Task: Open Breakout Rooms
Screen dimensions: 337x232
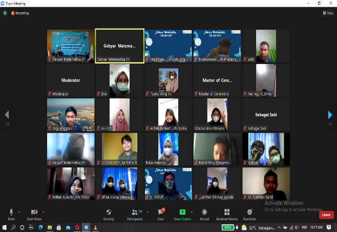Action: (227, 215)
